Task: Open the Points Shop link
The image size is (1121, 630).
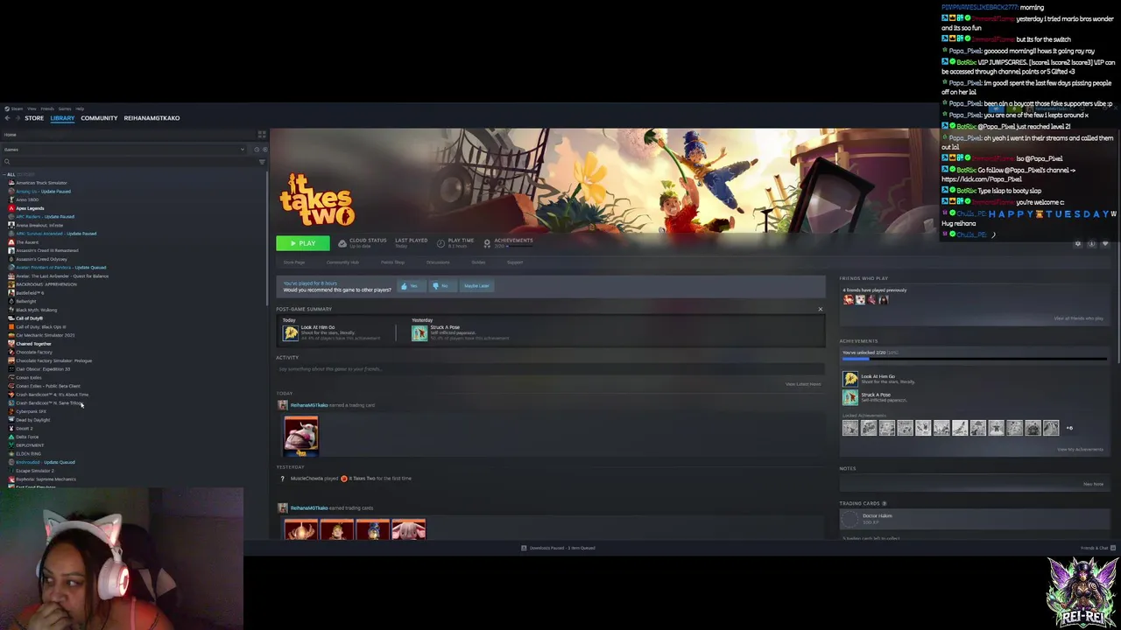Action: (392, 262)
